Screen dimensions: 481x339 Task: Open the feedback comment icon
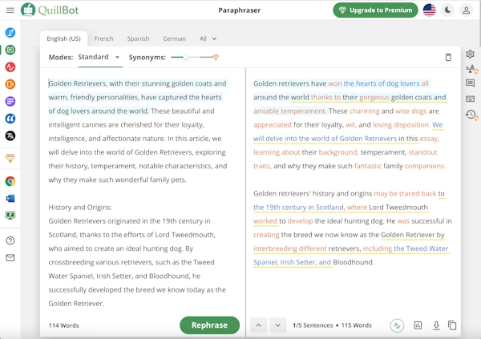pos(471,83)
